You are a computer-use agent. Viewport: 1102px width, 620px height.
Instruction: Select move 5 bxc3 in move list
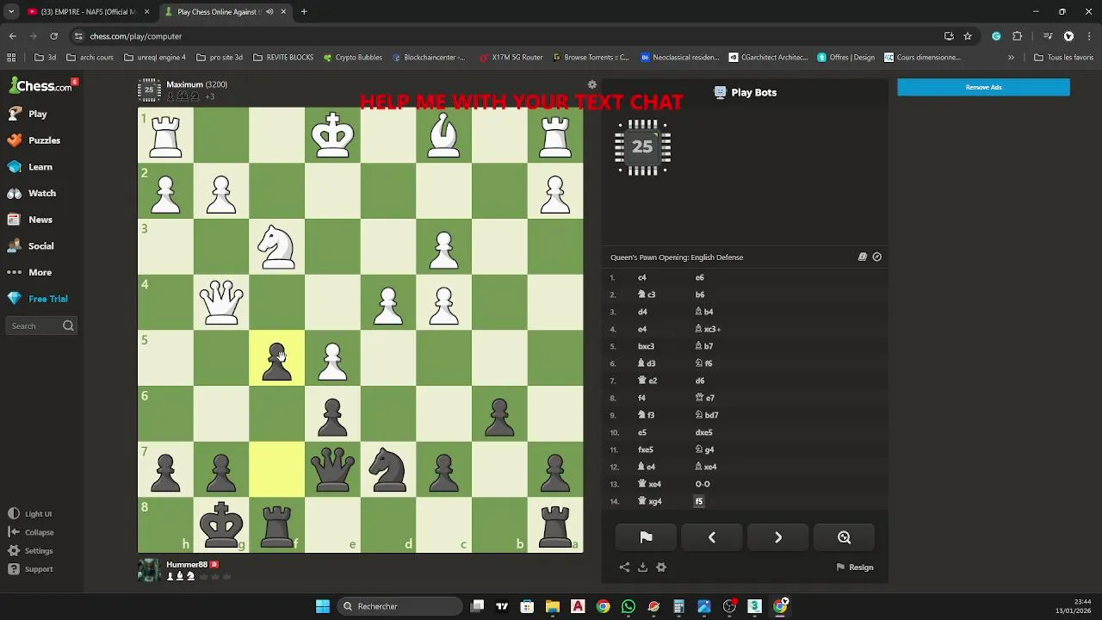coord(646,346)
